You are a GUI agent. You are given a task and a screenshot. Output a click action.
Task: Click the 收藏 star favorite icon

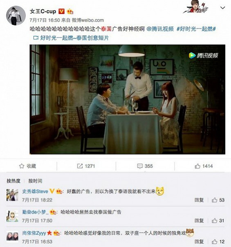22,166
